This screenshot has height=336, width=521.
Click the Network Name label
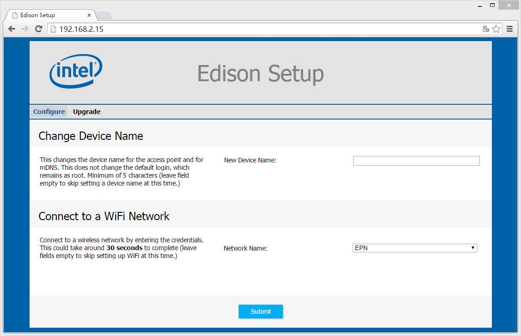click(x=245, y=248)
